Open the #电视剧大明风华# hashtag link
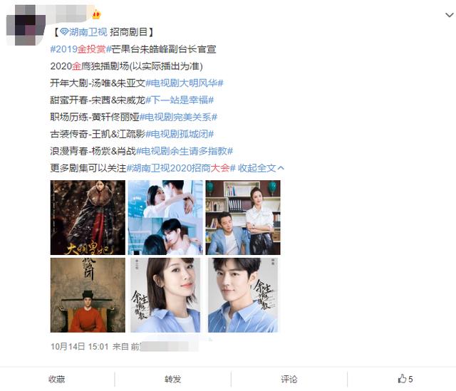This screenshot has width=456, height=391. coord(185,83)
